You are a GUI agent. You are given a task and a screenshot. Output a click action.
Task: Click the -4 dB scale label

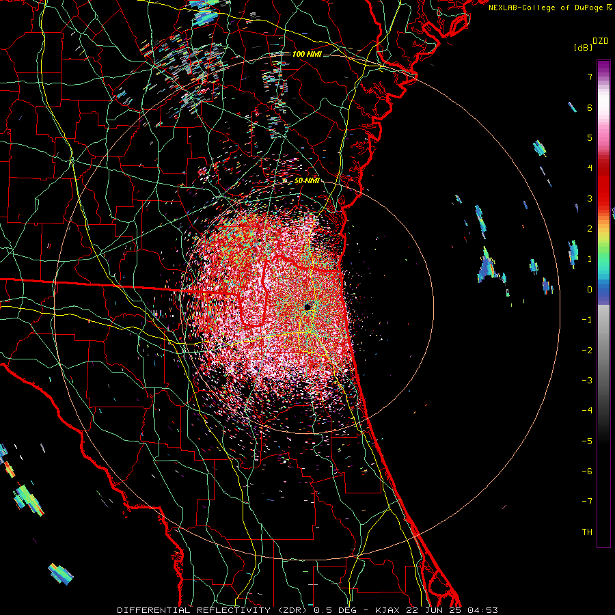point(587,411)
